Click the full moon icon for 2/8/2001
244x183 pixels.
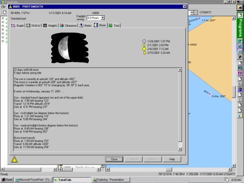(x=144, y=49)
